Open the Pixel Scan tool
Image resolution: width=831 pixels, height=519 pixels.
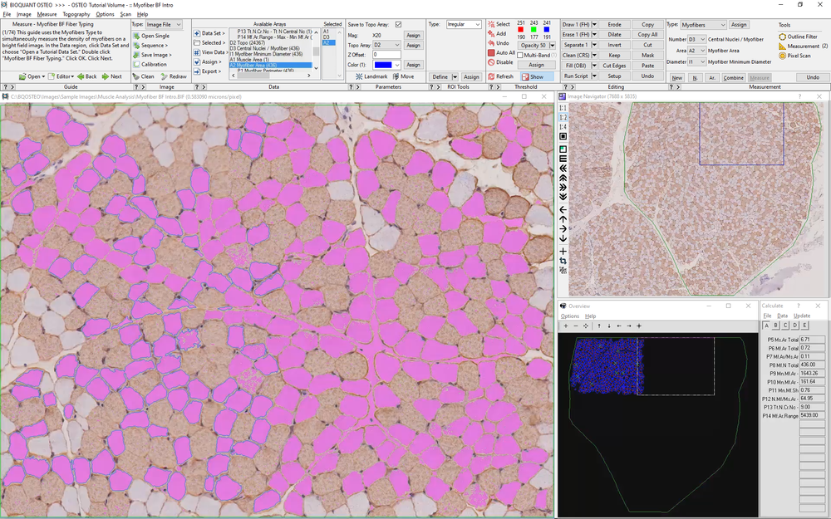[x=794, y=56]
